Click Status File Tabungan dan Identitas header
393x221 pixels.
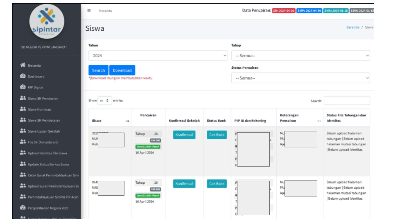pos(346,118)
